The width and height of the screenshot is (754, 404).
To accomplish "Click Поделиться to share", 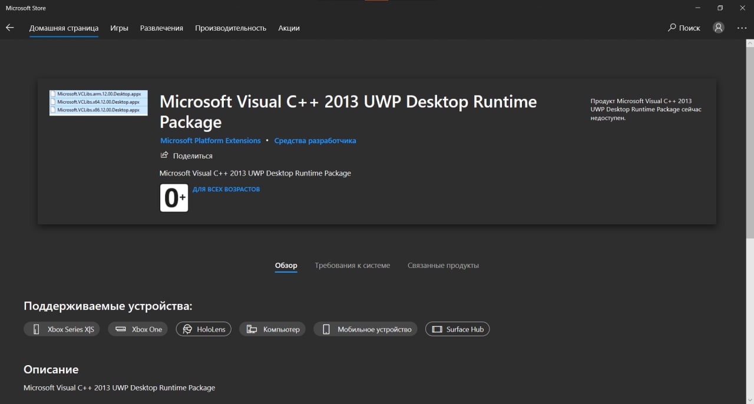I will [x=186, y=155].
